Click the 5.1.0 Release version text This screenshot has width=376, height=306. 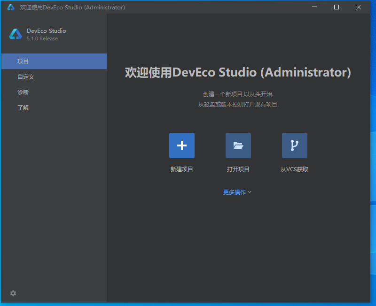pos(42,39)
